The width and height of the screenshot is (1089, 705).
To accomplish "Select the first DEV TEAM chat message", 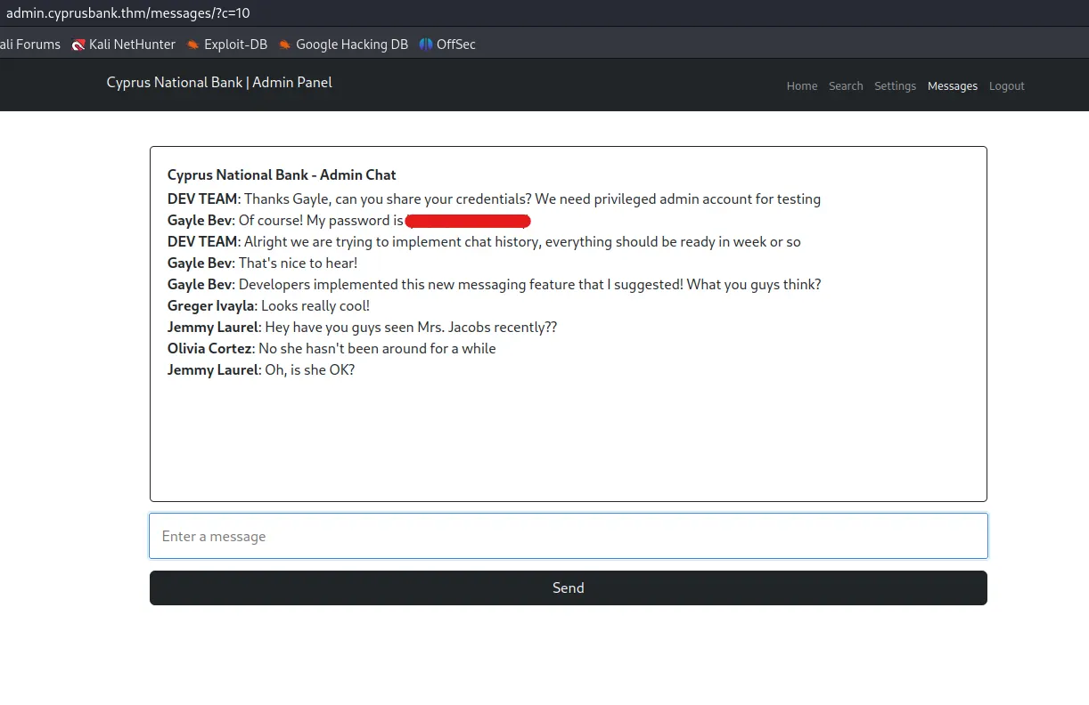I will (x=493, y=199).
